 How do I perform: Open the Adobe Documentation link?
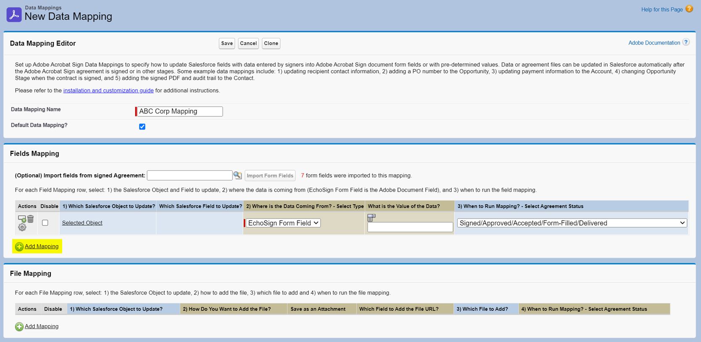tap(654, 42)
